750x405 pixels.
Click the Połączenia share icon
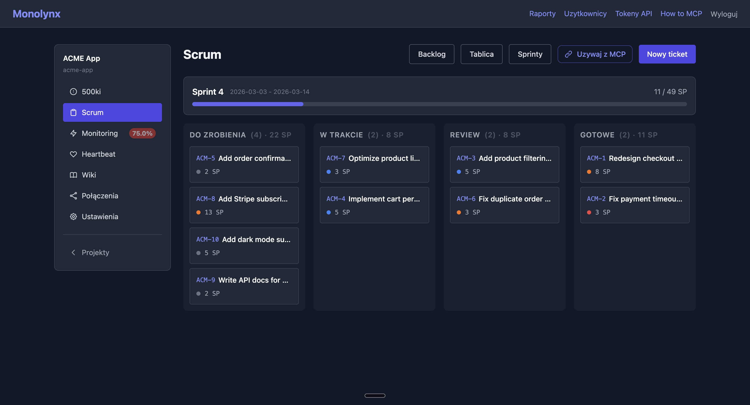(x=73, y=195)
